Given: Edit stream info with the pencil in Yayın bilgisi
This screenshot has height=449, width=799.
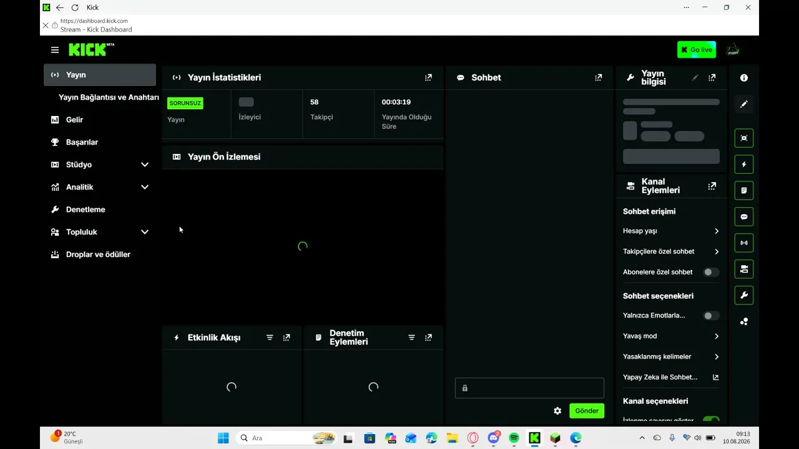Looking at the screenshot, I should click(x=695, y=77).
